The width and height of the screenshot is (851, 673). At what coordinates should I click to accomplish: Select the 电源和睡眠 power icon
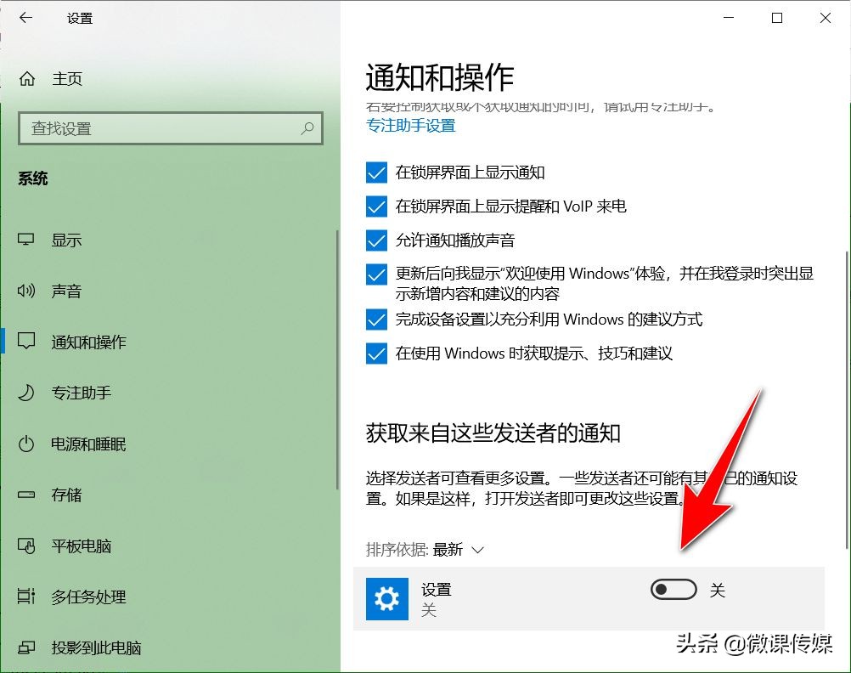(27, 444)
